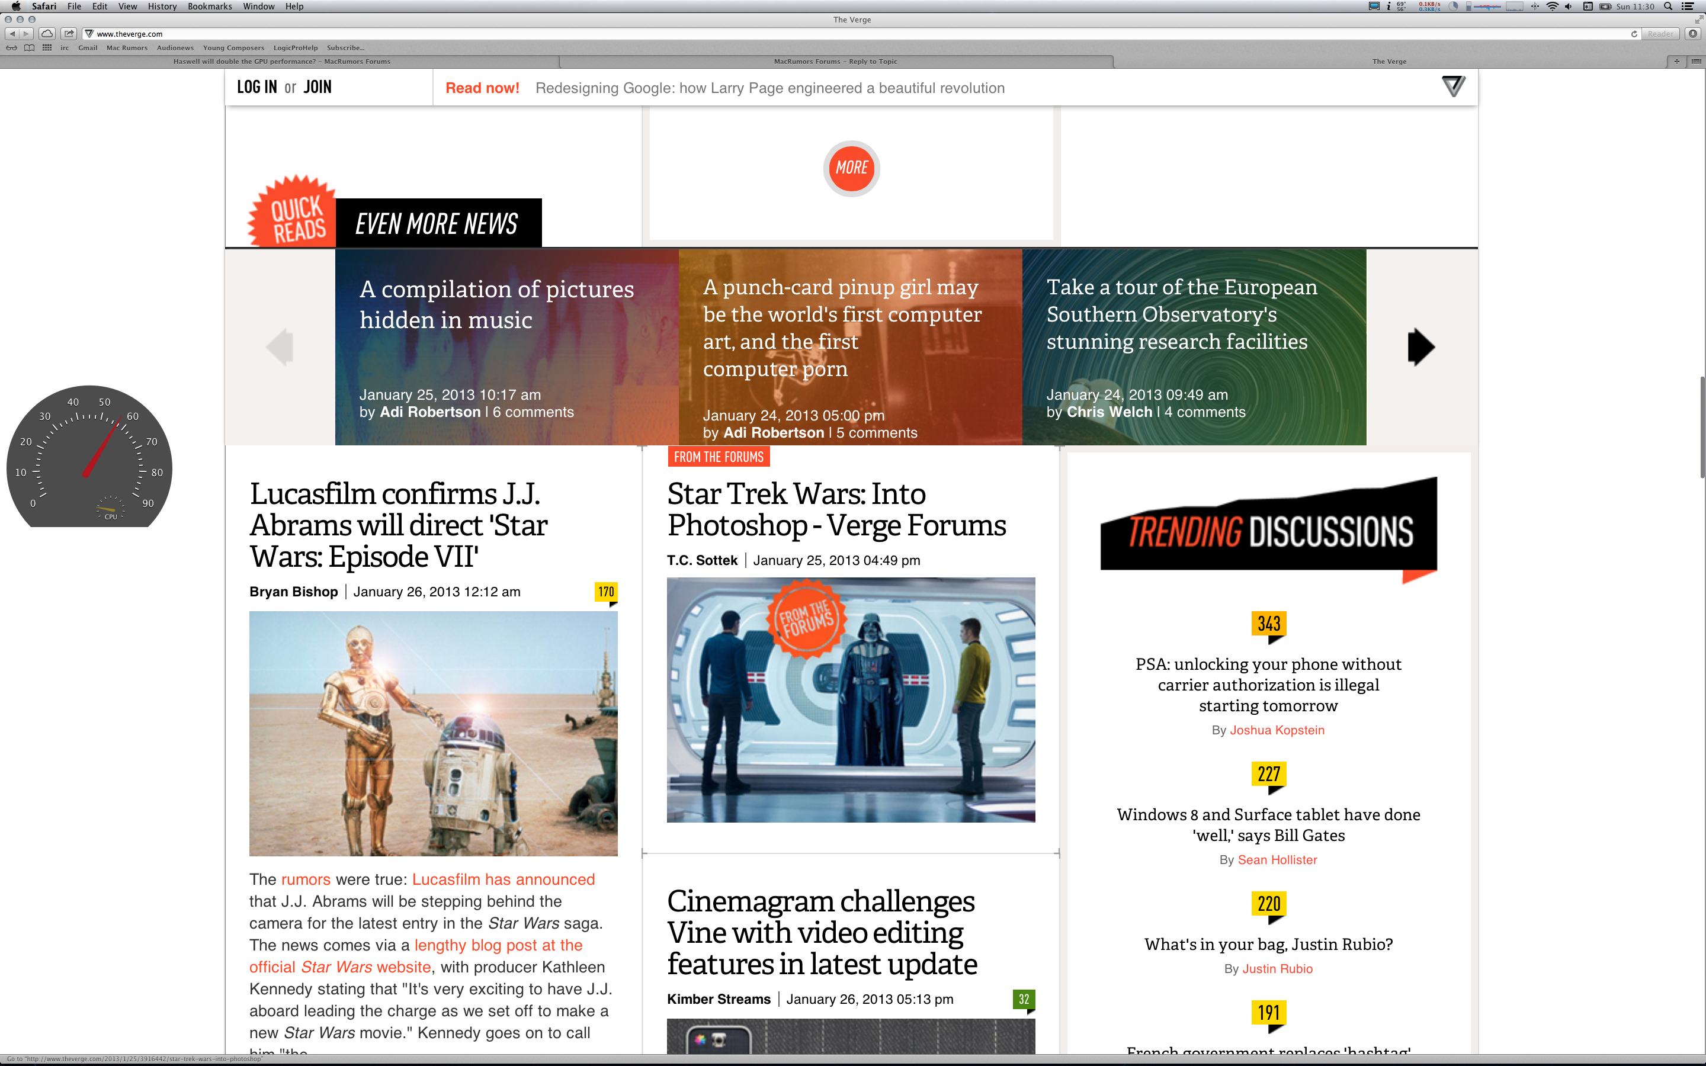Click the FROM THE FORUMS red tag
This screenshot has height=1066, width=1706.
point(719,457)
